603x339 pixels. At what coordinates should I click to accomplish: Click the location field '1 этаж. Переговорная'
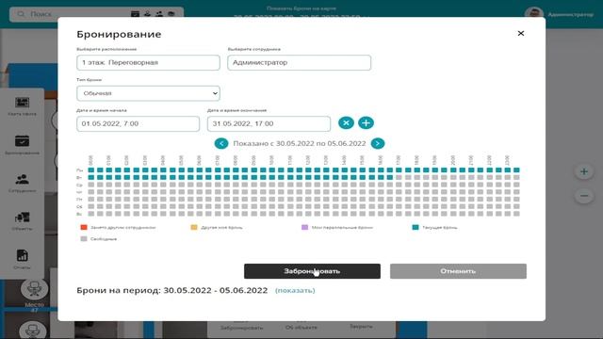click(148, 63)
